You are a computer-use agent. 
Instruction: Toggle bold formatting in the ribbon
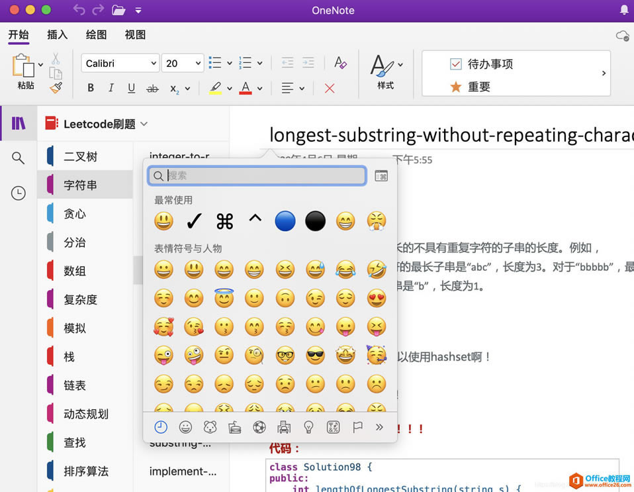click(x=90, y=87)
